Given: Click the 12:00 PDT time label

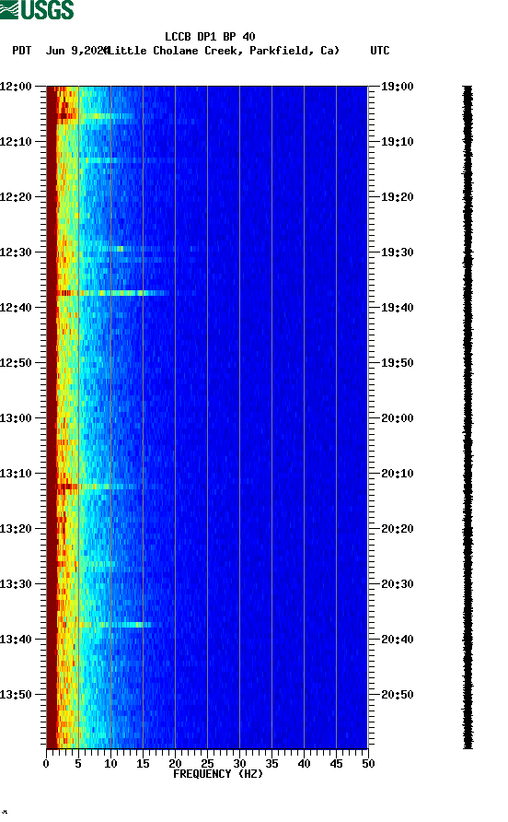Looking at the screenshot, I should coord(16,87).
